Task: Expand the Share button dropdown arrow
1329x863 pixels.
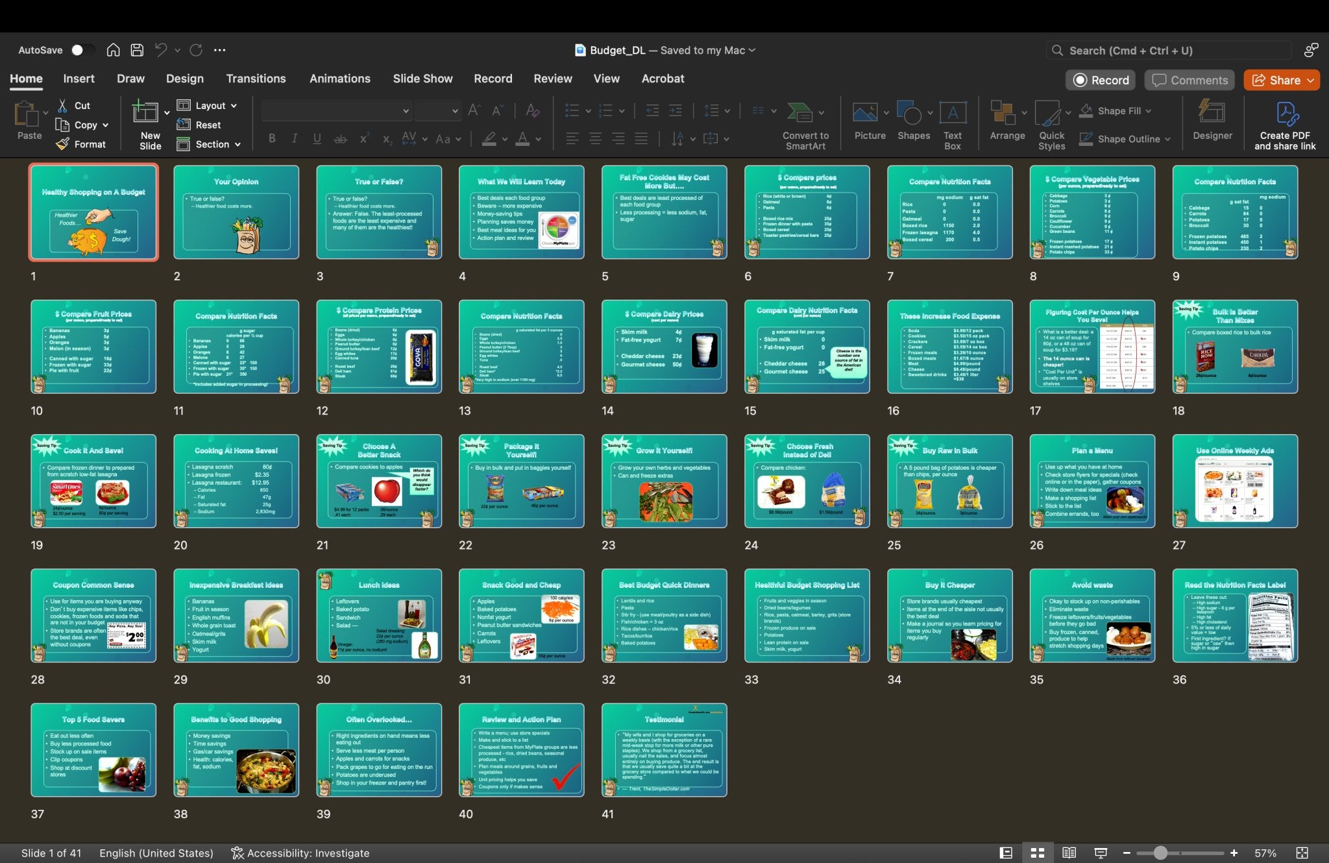Action: click(x=1311, y=80)
